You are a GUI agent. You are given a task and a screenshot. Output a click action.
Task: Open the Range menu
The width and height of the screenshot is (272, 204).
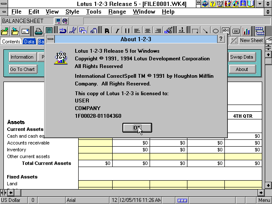[117, 11]
